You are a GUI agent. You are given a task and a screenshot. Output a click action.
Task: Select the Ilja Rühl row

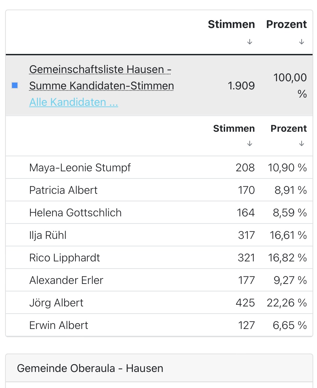48,235
